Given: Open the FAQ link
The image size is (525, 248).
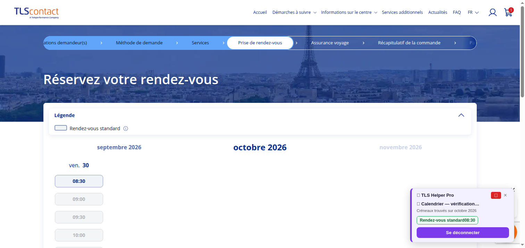Looking at the screenshot, I should pos(457,12).
